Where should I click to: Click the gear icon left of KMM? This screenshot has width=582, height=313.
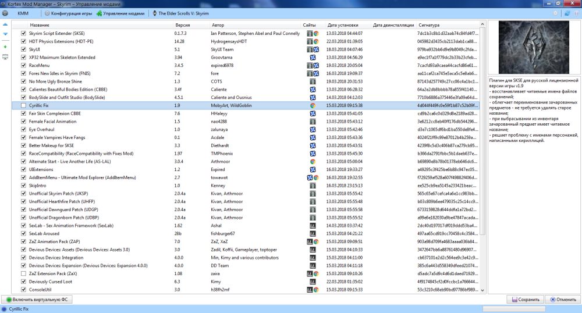[5, 13]
